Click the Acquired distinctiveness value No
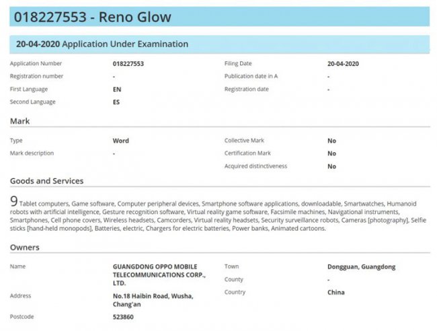437x331 pixels. click(x=331, y=166)
